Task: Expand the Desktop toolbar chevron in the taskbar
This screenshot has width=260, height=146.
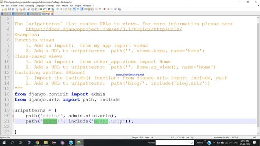Action: click(x=205, y=141)
